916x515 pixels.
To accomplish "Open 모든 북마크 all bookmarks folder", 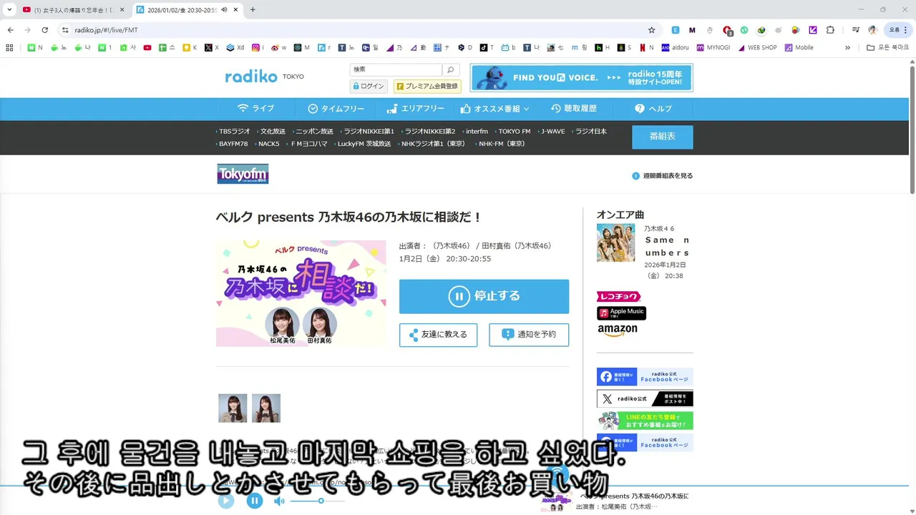I will click(888, 47).
